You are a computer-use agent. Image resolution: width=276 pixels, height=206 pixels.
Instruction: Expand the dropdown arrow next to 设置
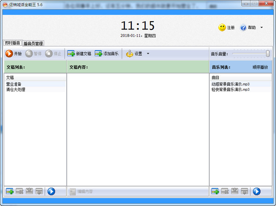pos(148,53)
